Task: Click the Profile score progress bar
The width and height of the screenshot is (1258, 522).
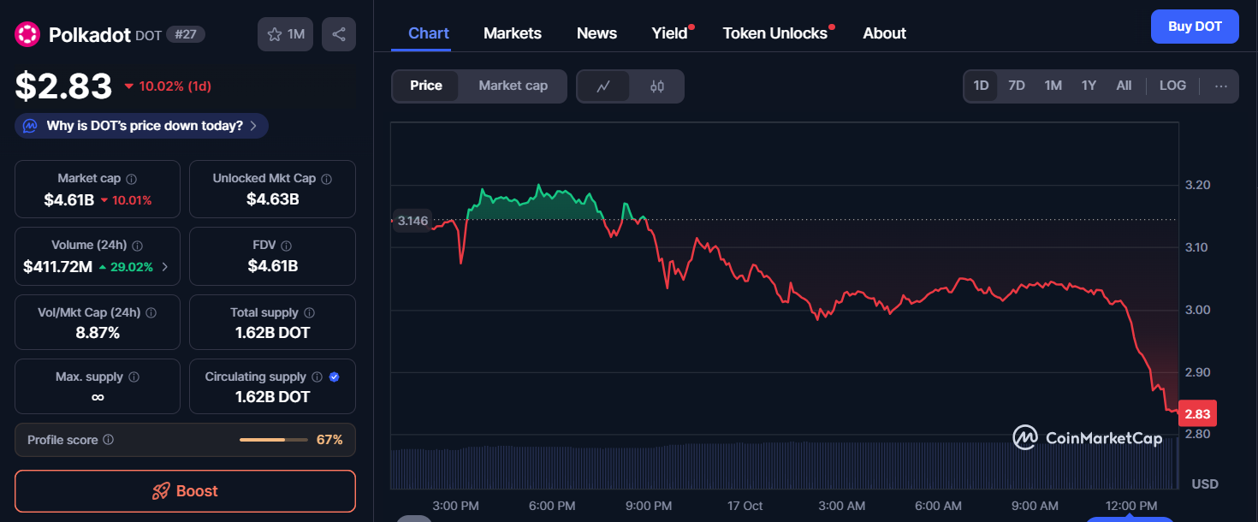Action: 274,439
